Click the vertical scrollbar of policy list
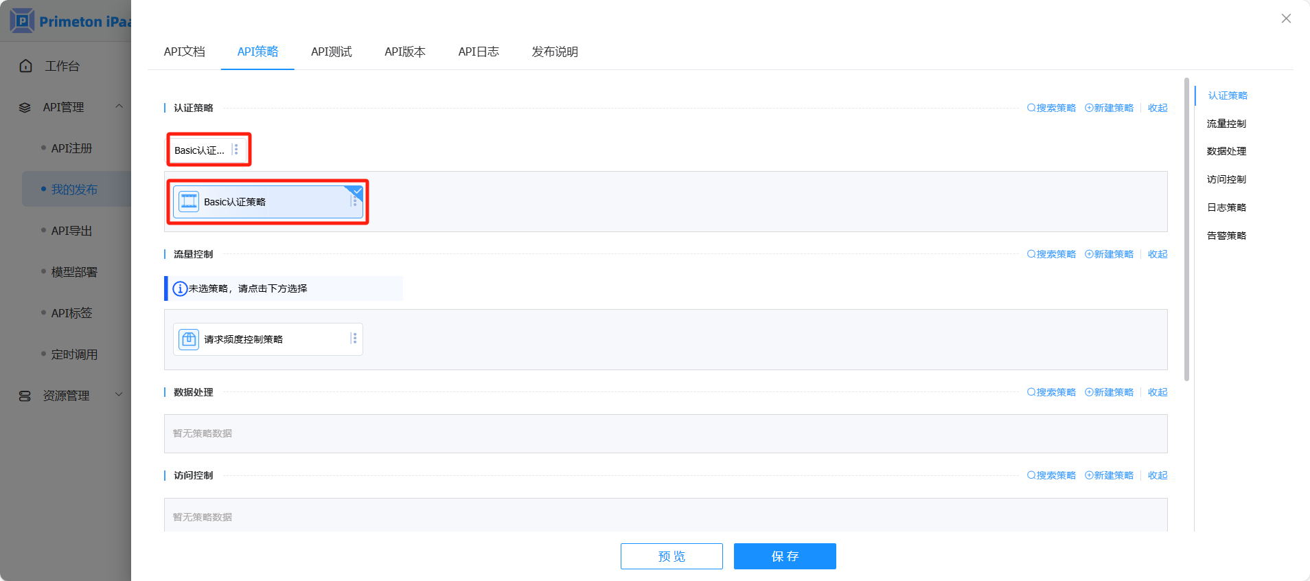1310x581 pixels. 1186,229
